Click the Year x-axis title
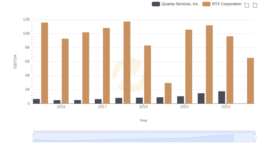The image size is (261, 150). (x=144, y=120)
